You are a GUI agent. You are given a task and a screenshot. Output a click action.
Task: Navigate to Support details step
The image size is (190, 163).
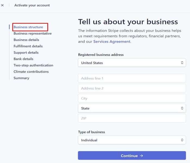point(26,52)
